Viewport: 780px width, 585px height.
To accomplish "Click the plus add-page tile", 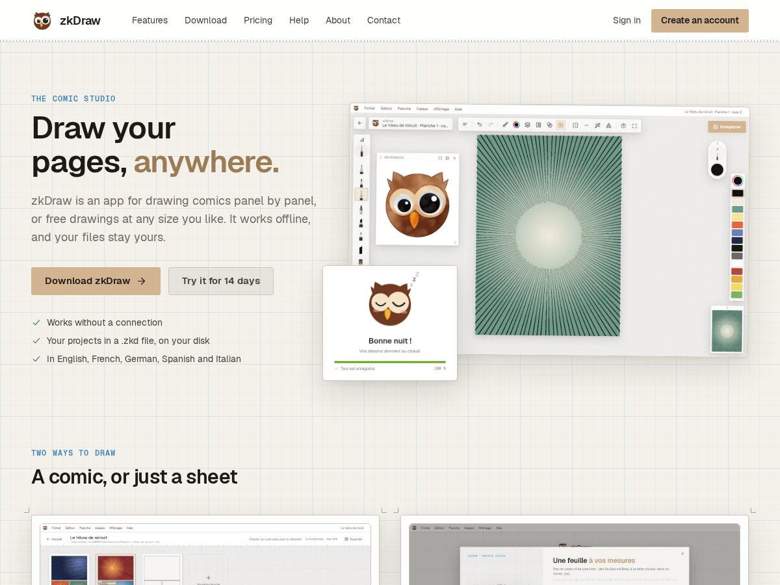I will click(209, 577).
